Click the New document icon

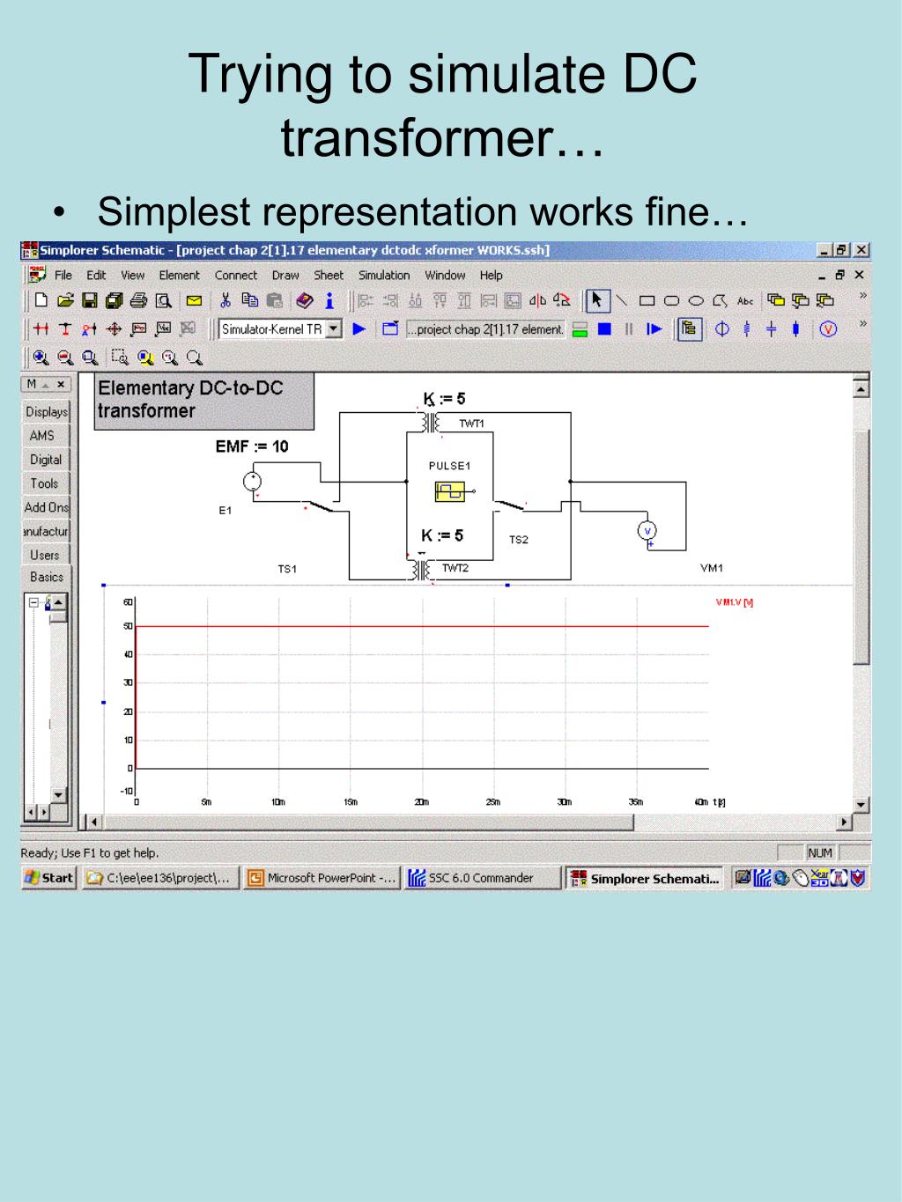point(41,300)
